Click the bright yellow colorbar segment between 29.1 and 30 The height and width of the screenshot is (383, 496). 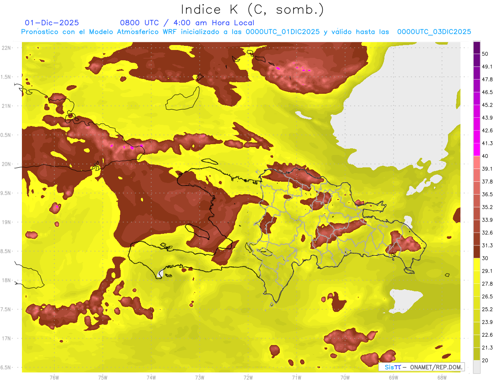click(x=477, y=264)
